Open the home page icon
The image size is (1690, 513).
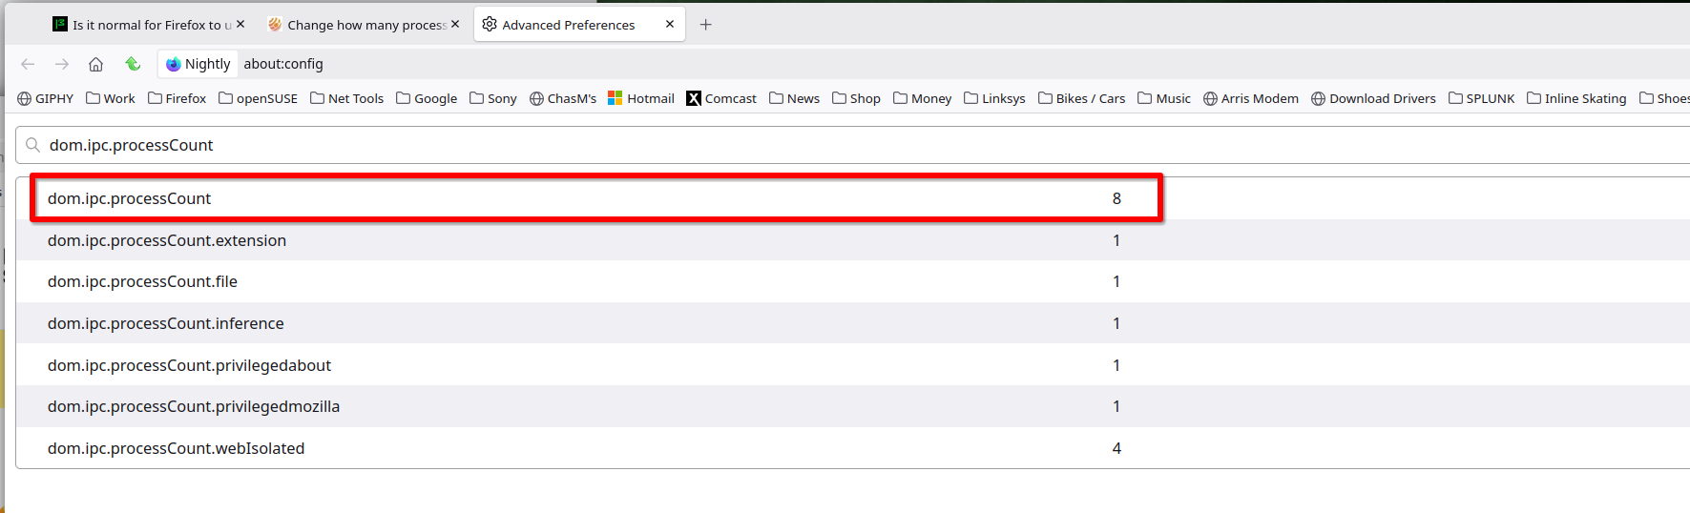pyautogui.click(x=95, y=64)
